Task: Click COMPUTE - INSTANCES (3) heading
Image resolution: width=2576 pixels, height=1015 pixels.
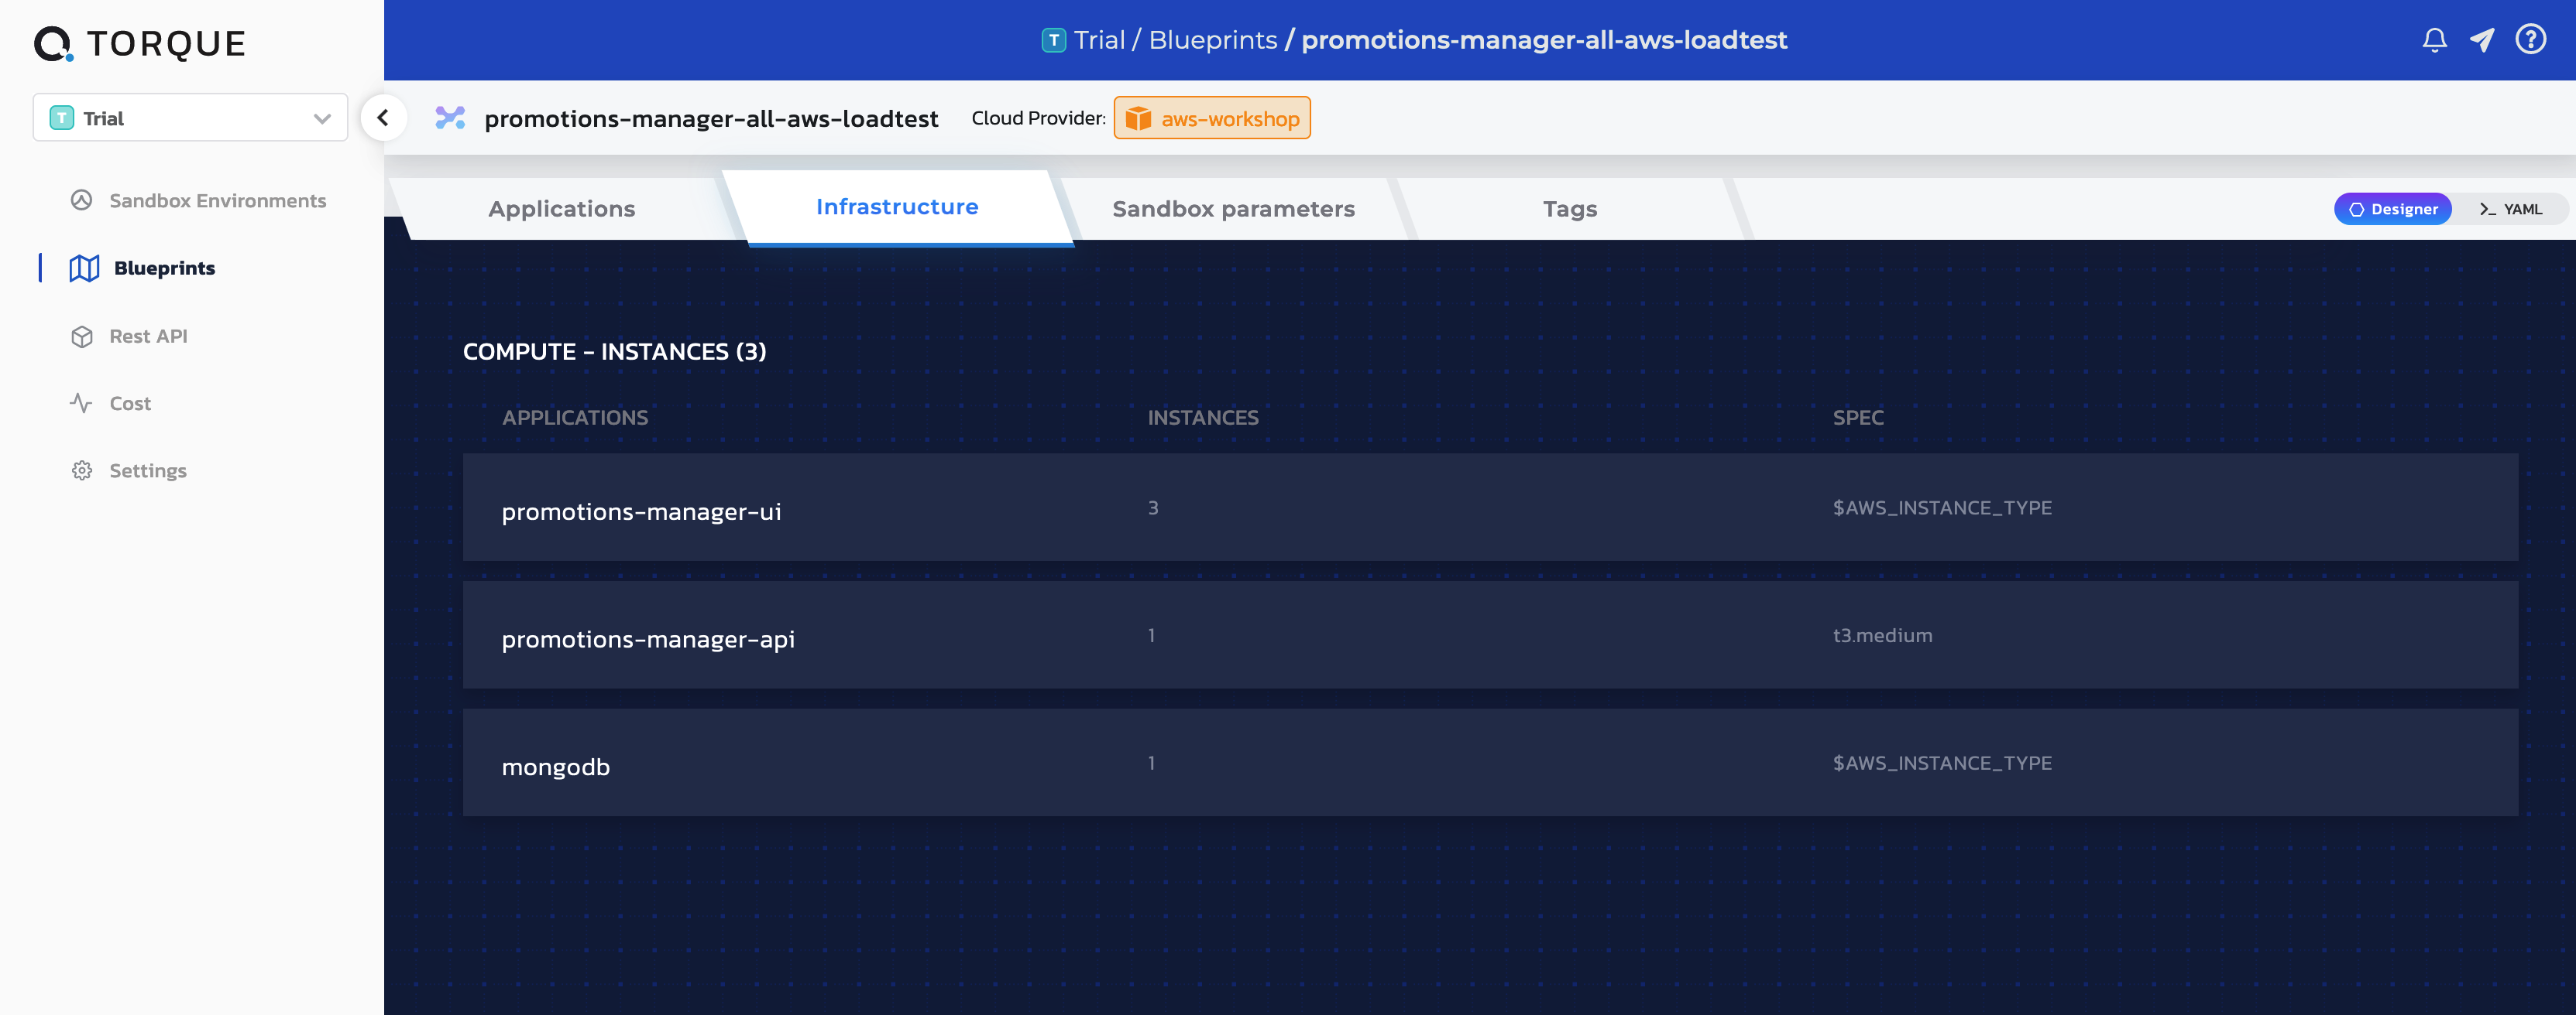Action: (615, 352)
